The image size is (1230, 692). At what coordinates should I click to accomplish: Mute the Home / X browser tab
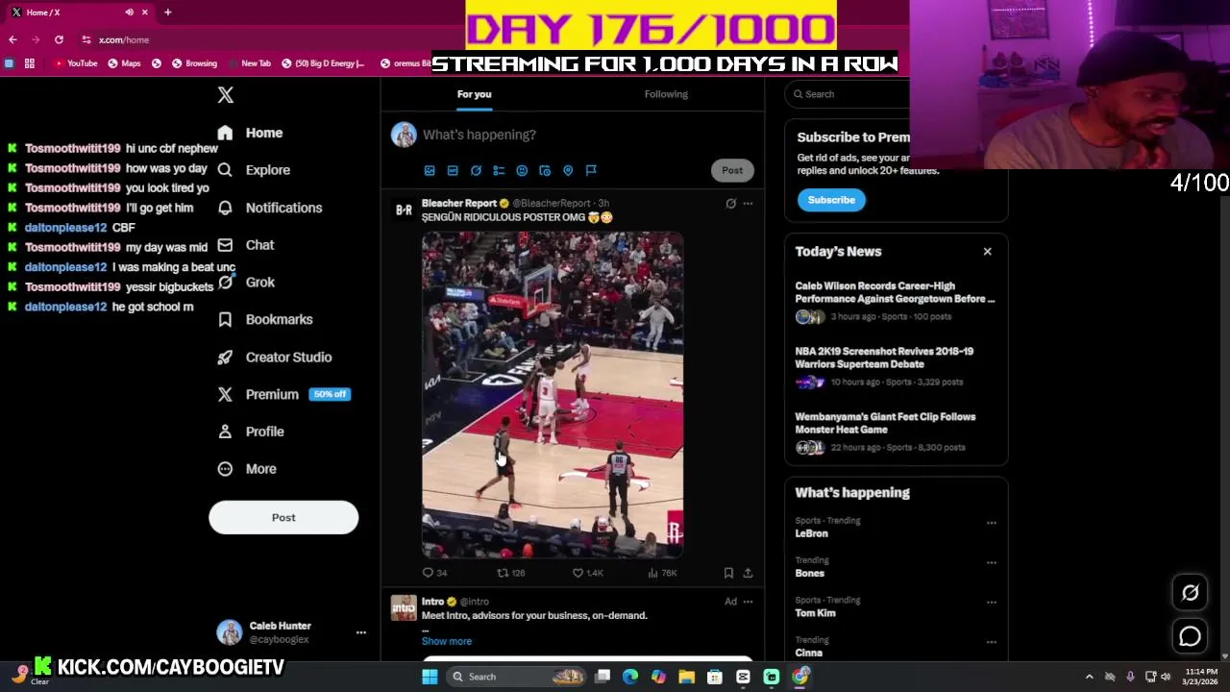pyautogui.click(x=130, y=12)
